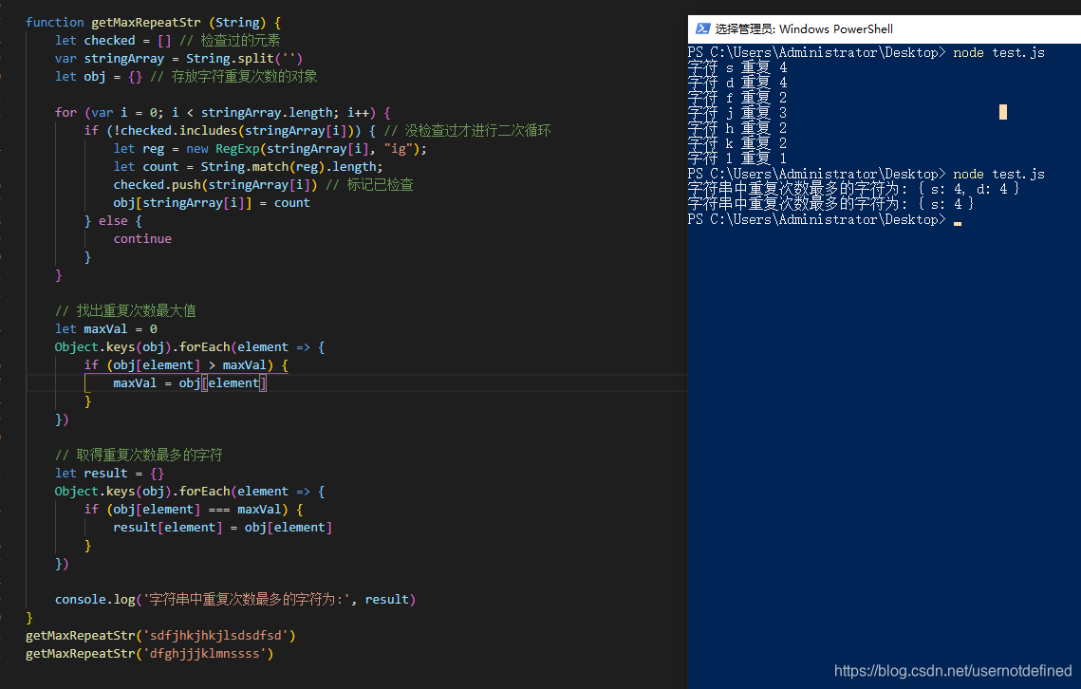Click the 'let reg = new RegExp' line
This screenshot has width=1081, height=689.
point(270,148)
